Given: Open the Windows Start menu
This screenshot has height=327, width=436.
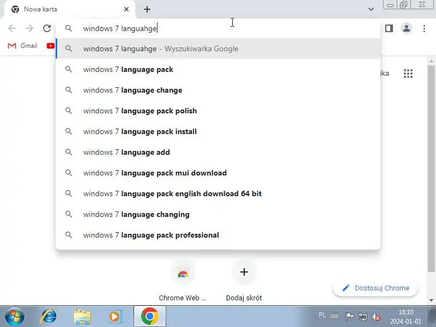Looking at the screenshot, I should click(15, 317).
